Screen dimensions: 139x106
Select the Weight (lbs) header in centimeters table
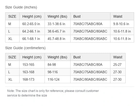tap(58, 57)
